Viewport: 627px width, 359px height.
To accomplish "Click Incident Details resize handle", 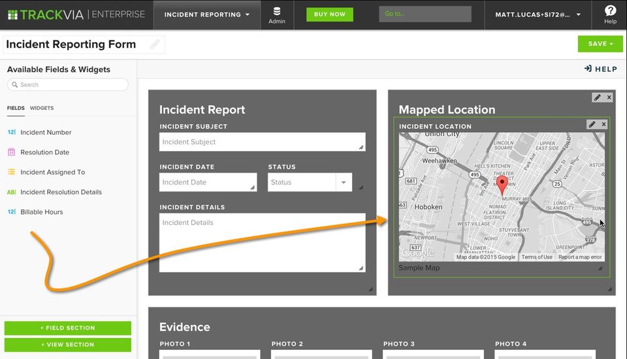I will [361, 268].
